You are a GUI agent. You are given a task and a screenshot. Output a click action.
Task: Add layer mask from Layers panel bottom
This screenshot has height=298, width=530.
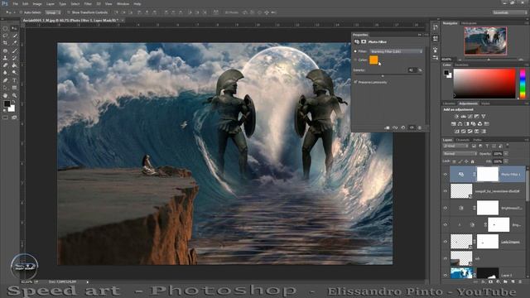(490, 281)
